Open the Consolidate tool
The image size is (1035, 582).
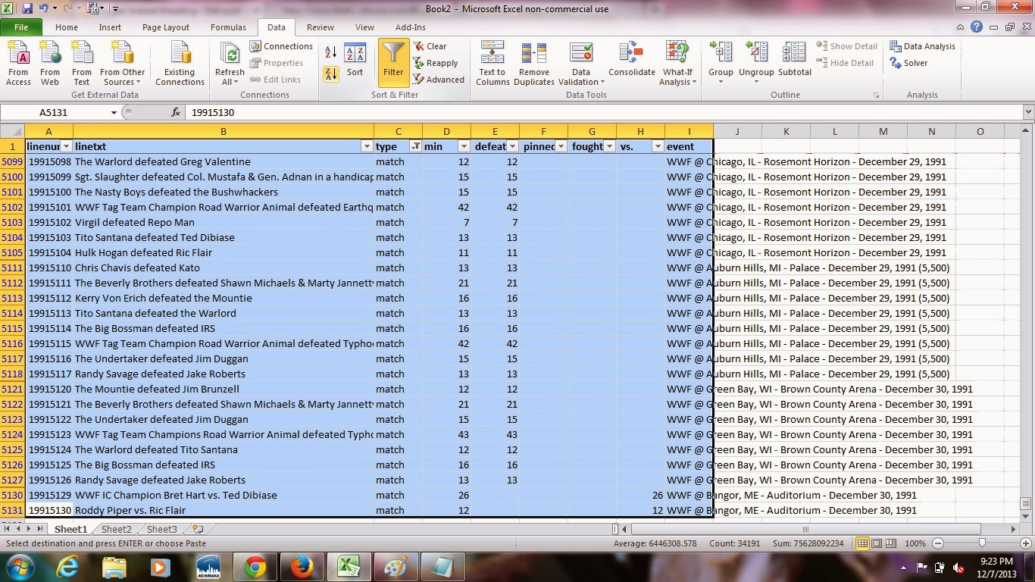click(x=631, y=61)
